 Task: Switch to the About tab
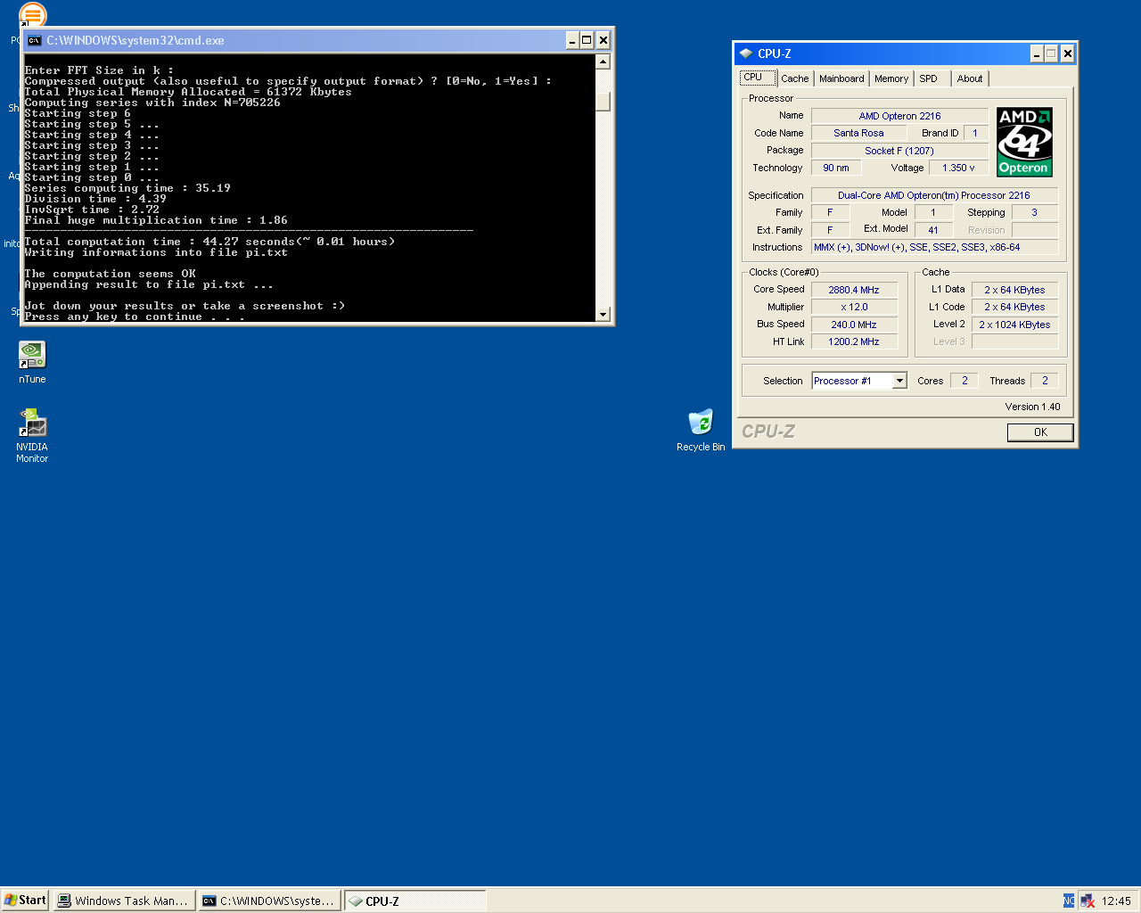tap(970, 78)
